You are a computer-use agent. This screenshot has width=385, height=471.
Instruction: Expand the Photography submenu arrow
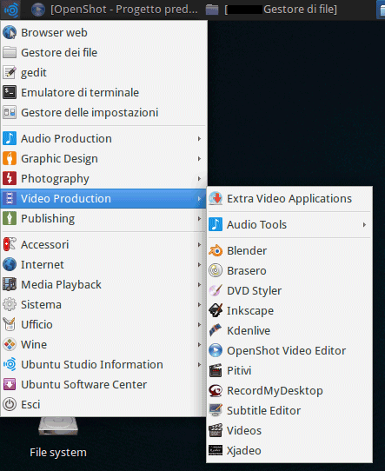pos(199,178)
